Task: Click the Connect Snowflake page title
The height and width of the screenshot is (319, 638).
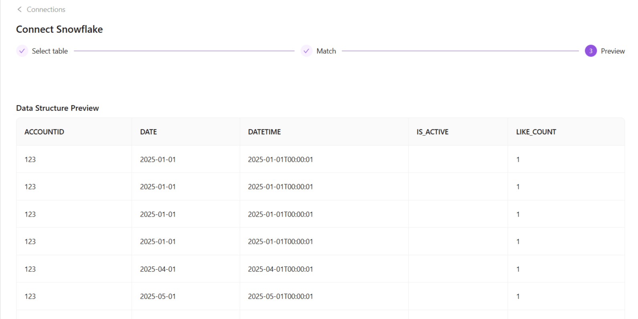Action: (x=59, y=29)
